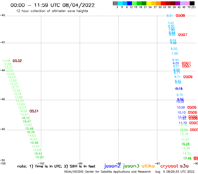The height and width of the screenshot is (174, 198).
Task: Click the -102 longitude axis label
Action: 41,163
